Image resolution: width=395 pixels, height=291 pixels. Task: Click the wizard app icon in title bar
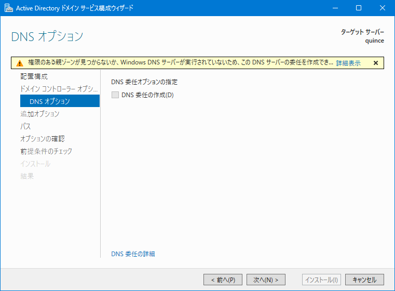pyautogui.click(x=9, y=8)
